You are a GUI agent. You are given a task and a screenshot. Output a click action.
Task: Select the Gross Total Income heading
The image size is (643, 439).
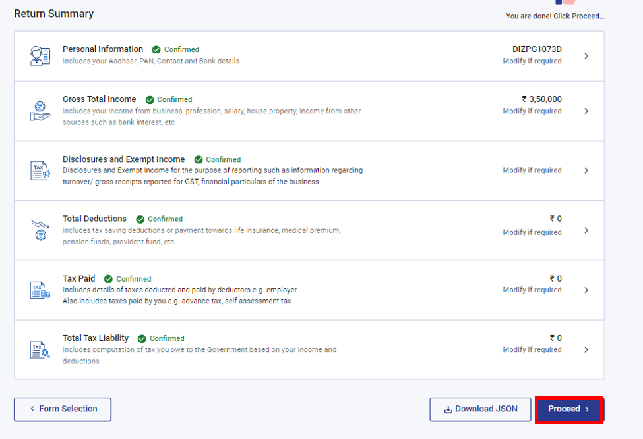[99, 99]
